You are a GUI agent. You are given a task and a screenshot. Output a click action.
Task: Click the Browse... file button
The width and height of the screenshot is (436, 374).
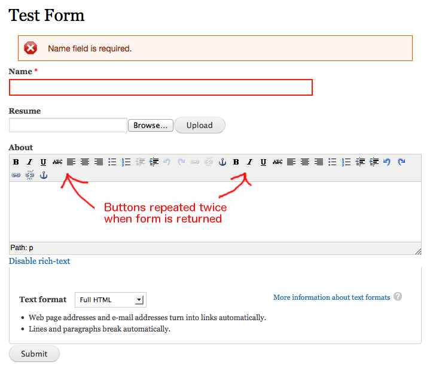click(151, 126)
